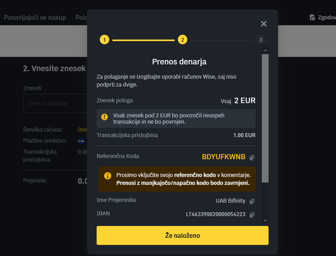Copy the reference code BDYUFKWNB
Screen dimensions: 336x256
[x=252, y=158]
